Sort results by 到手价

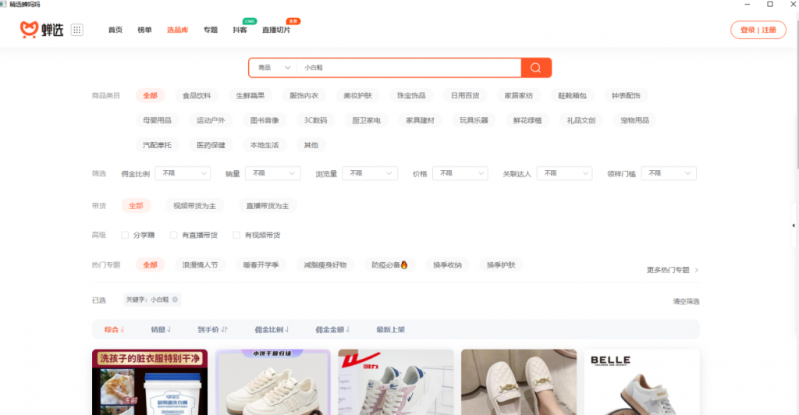tap(212, 329)
